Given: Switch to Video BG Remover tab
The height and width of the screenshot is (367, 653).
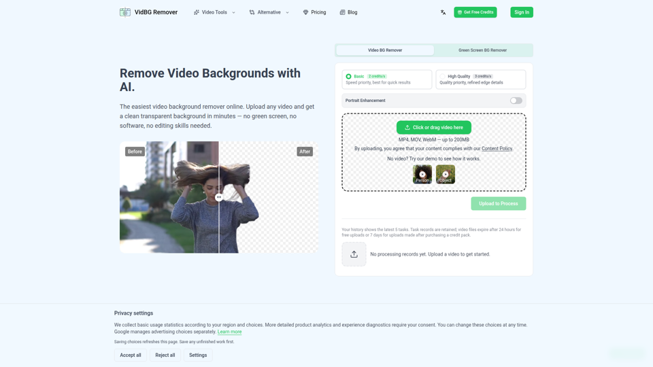Looking at the screenshot, I should [385, 50].
